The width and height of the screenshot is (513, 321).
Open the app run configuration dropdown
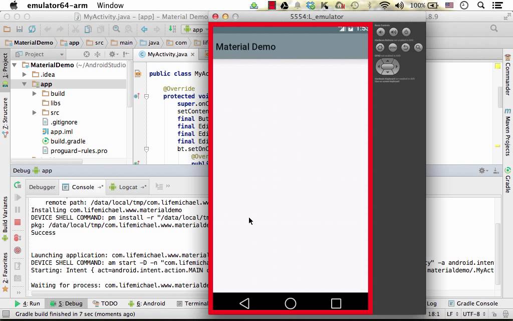[x=195, y=30]
